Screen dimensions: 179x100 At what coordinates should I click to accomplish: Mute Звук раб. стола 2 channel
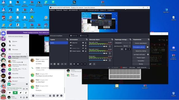pos(106,53)
